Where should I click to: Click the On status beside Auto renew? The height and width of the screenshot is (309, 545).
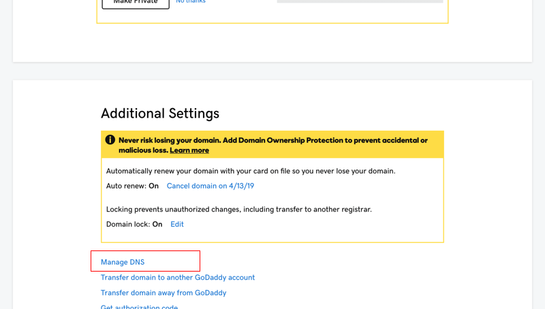click(154, 186)
